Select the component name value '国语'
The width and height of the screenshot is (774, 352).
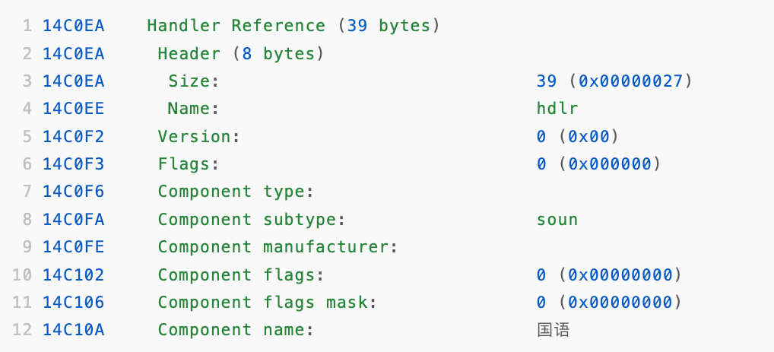coord(554,330)
